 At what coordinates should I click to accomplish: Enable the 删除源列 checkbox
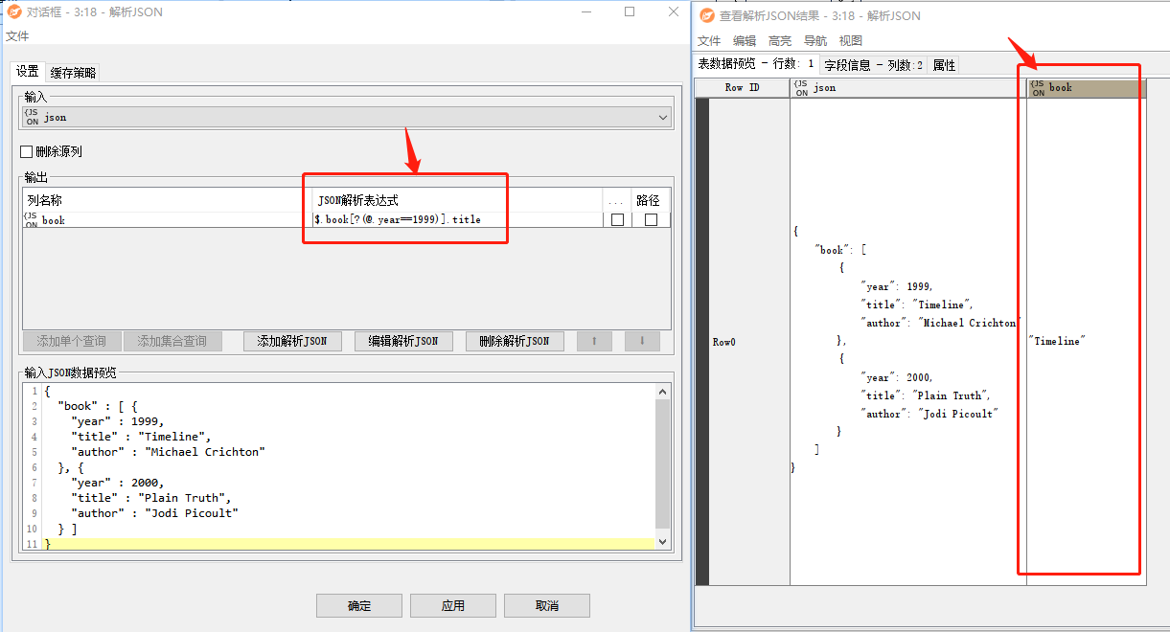(x=27, y=152)
